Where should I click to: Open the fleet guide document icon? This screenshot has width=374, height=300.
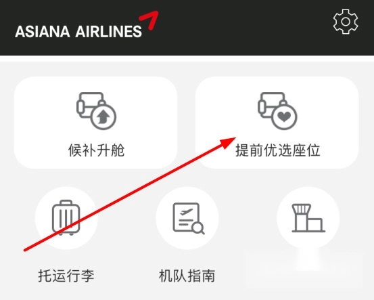(x=189, y=218)
